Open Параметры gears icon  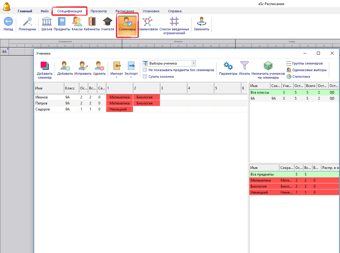click(228, 66)
